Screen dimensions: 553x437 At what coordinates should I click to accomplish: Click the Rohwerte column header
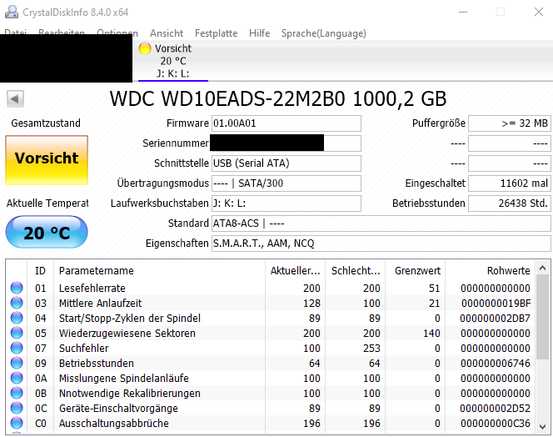click(x=491, y=270)
